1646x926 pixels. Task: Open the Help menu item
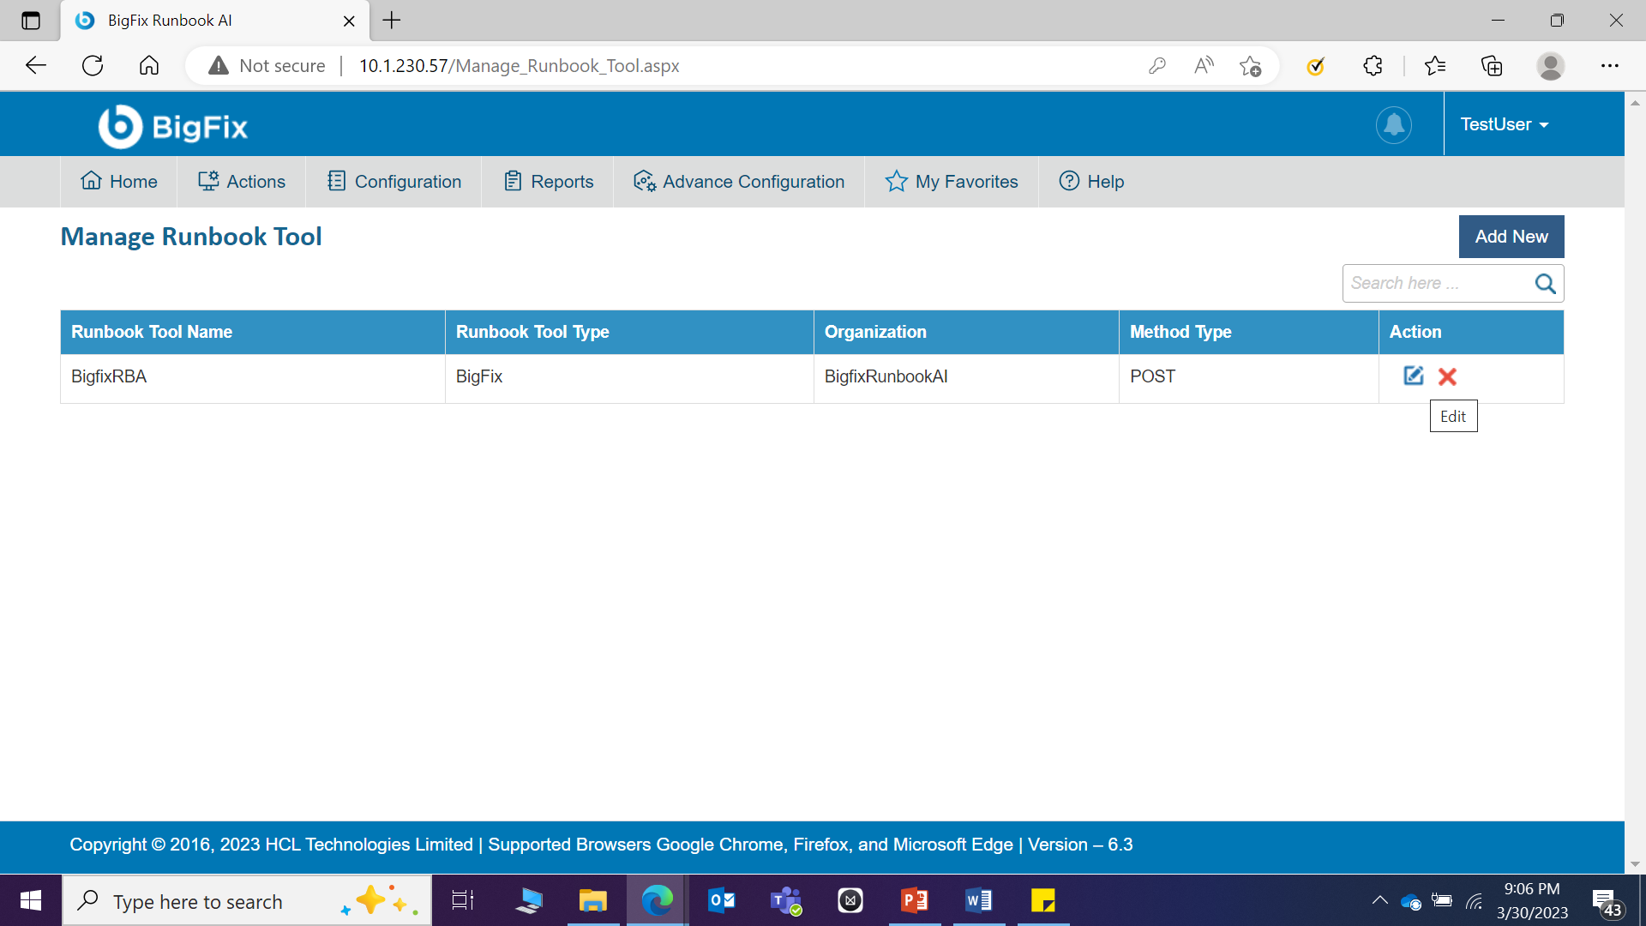[x=1091, y=182]
